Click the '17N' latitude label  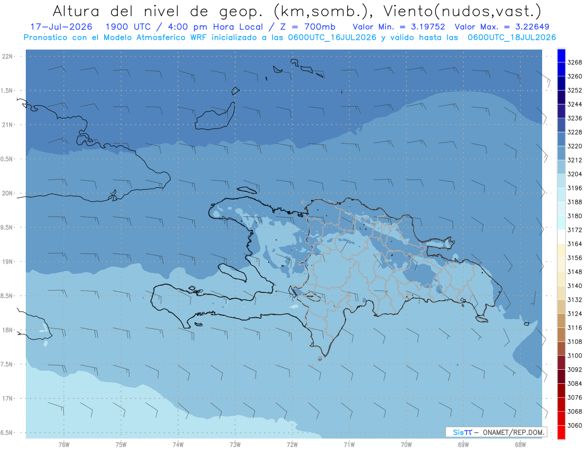click(x=8, y=398)
